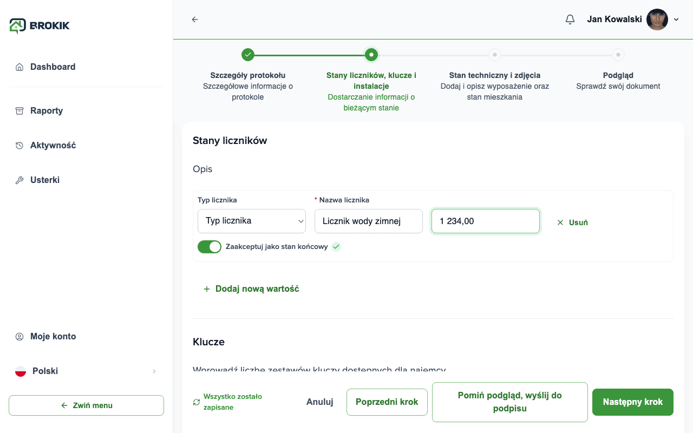Click the Moje konto user icon

[19, 337]
